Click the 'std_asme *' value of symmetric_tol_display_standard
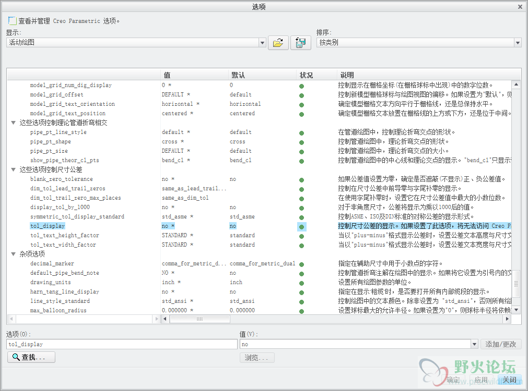Viewport: 528px width, 391px height. pyautogui.click(x=178, y=217)
